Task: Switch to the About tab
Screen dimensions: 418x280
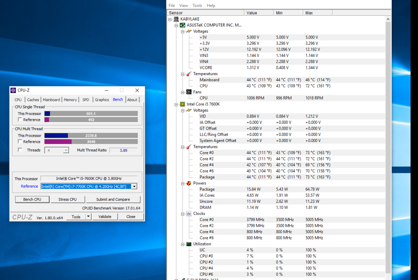Action: pos(132,100)
